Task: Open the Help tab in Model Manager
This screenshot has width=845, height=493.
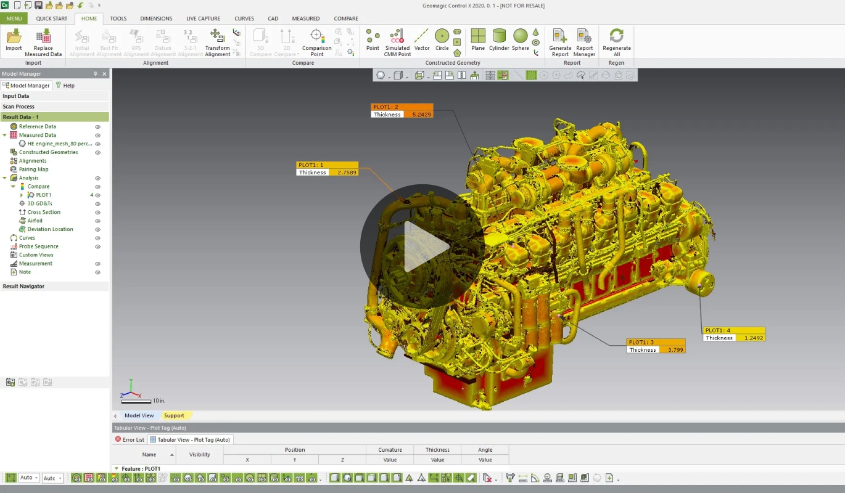Action: [x=65, y=86]
